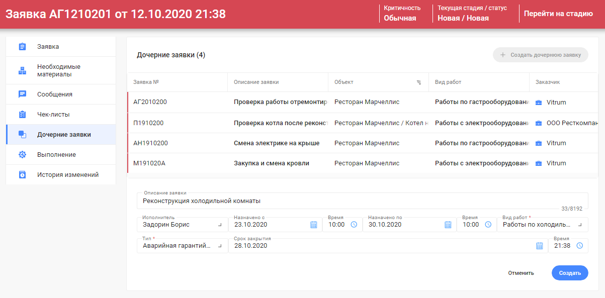Switch to Чек-листы section

pyautogui.click(x=61, y=114)
